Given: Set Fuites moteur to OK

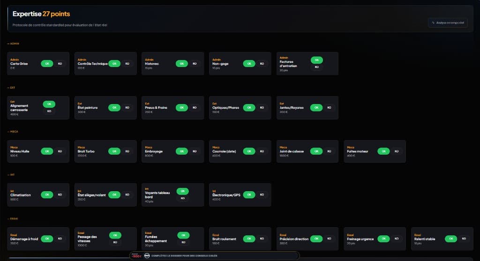Looking at the screenshot, I should [x=383, y=151].
